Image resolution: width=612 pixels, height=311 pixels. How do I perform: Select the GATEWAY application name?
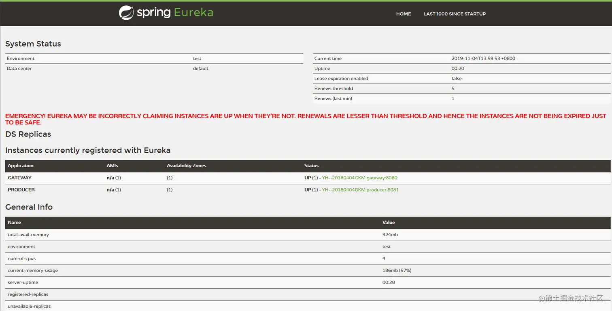pyautogui.click(x=19, y=178)
